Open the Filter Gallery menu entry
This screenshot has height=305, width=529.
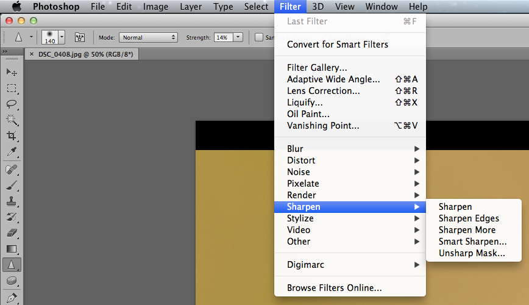(317, 68)
